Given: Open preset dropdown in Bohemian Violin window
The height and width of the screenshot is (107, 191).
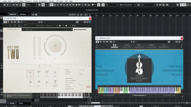Looking at the screenshot, I should click(136, 42).
